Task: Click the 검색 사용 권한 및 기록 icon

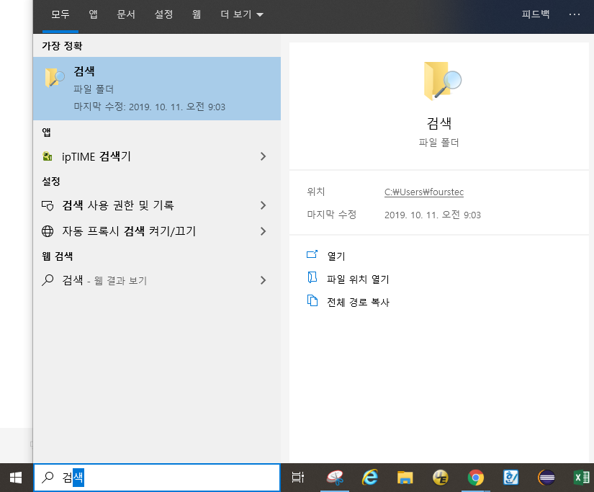Action: pyautogui.click(x=47, y=205)
